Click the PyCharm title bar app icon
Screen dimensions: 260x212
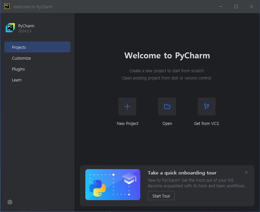(x=7, y=7)
